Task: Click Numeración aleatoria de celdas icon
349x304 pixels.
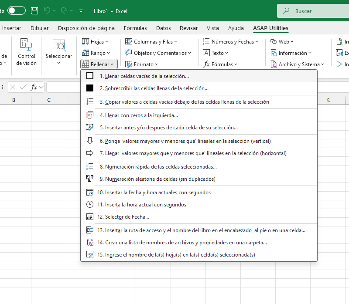Action: [90, 179]
